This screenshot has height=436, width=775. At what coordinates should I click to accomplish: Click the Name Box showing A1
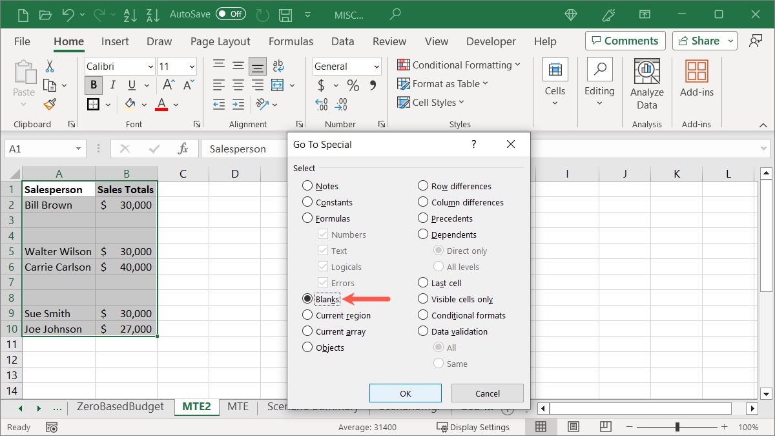39,149
